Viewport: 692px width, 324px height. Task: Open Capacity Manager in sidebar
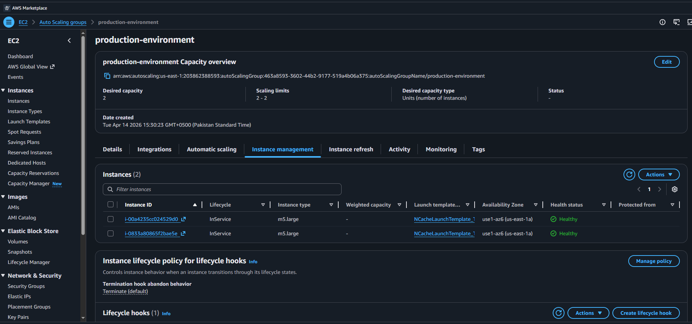point(28,183)
